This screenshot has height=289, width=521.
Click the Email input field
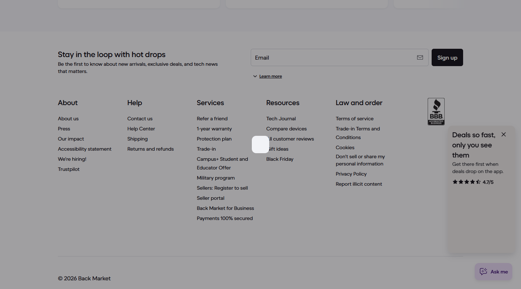339,57
